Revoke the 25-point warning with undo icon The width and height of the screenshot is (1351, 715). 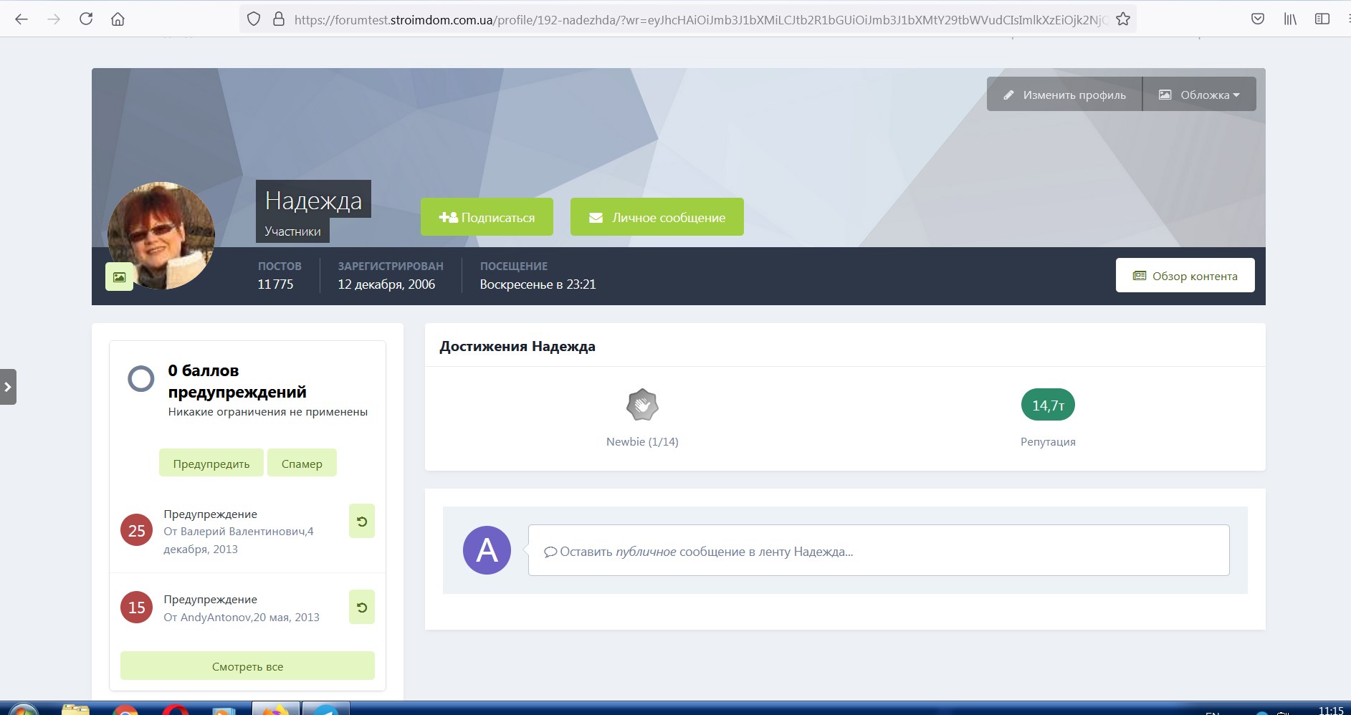[x=362, y=522]
